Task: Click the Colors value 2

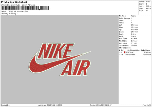Action: pos(146,4)
